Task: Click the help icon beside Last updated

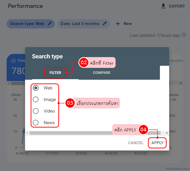Action: click(x=184, y=35)
